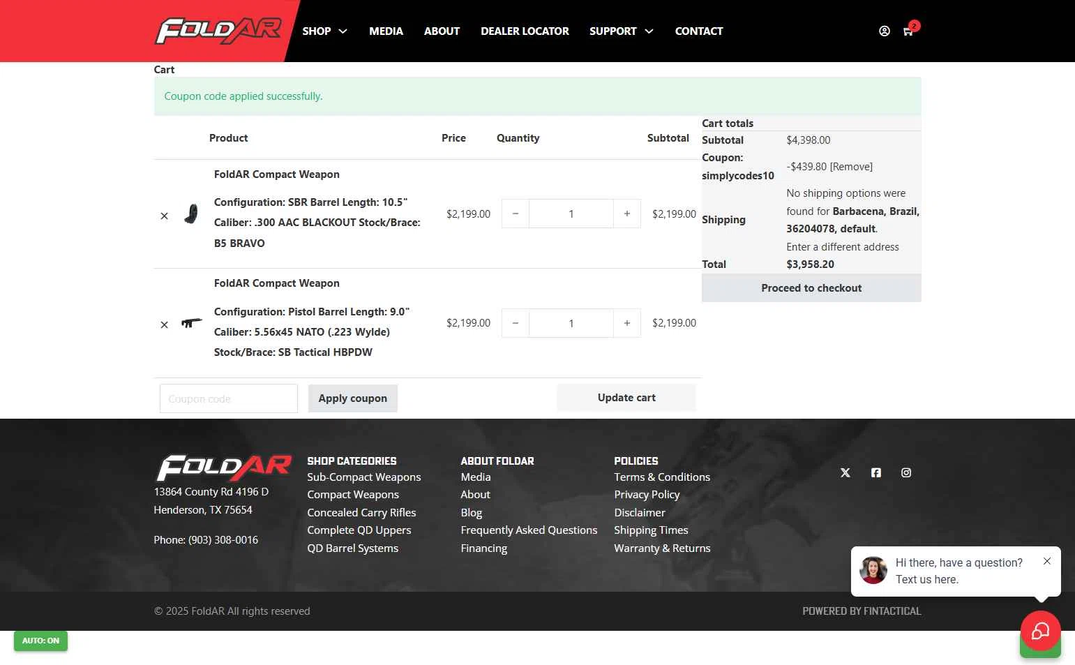Viewport: 1075px width, 665px height.
Task: Open first FoldAR Compact Weapon product title
Action: click(277, 174)
